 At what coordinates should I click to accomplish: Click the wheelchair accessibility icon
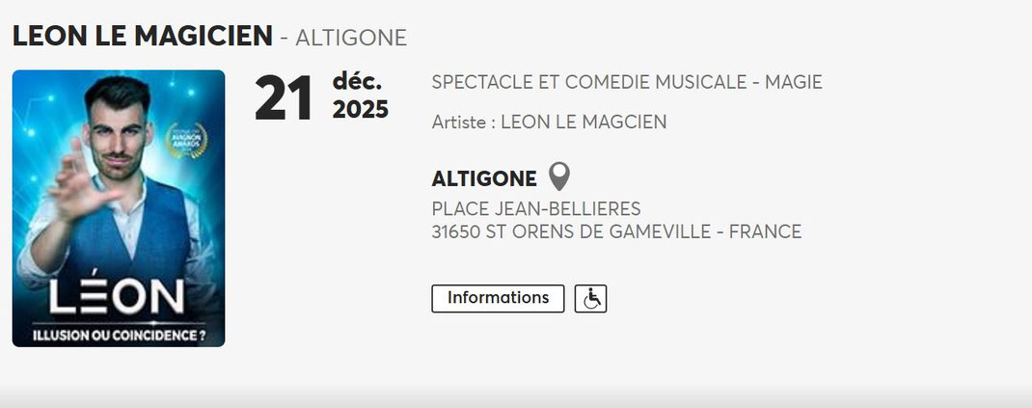point(590,299)
